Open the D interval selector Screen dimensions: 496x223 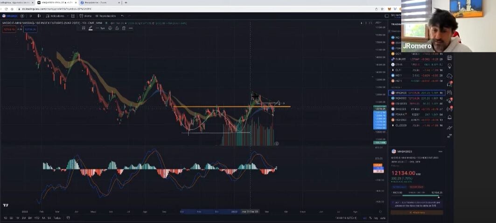pos(31,16)
